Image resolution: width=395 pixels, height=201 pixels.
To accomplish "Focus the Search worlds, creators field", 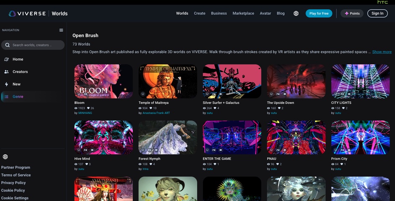I will click(33, 45).
